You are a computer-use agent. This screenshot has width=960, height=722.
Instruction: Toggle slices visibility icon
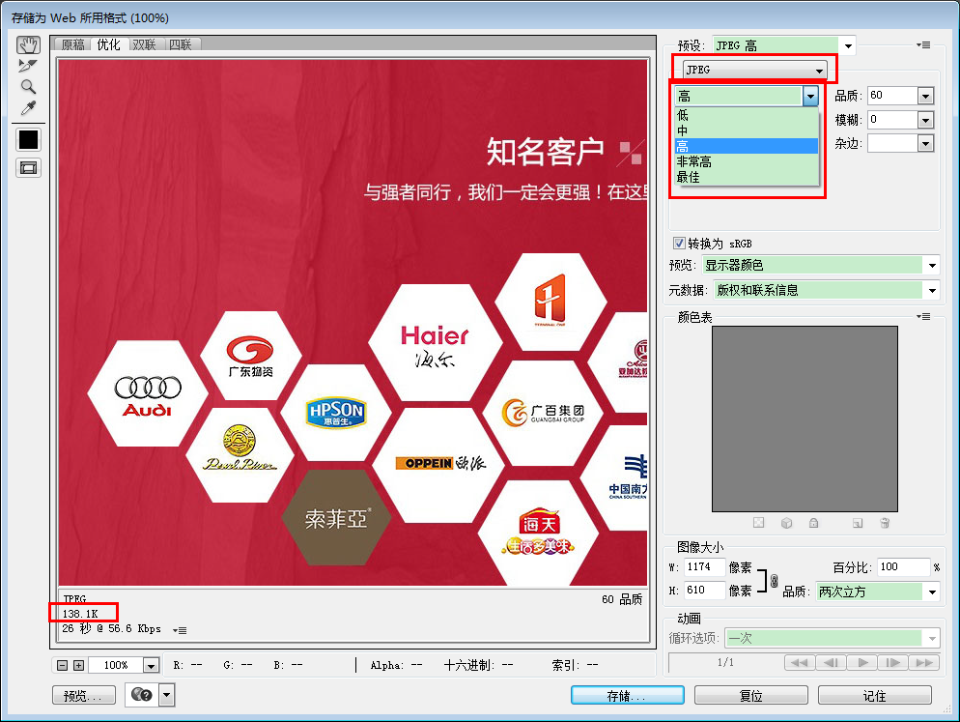(x=29, y=167)
